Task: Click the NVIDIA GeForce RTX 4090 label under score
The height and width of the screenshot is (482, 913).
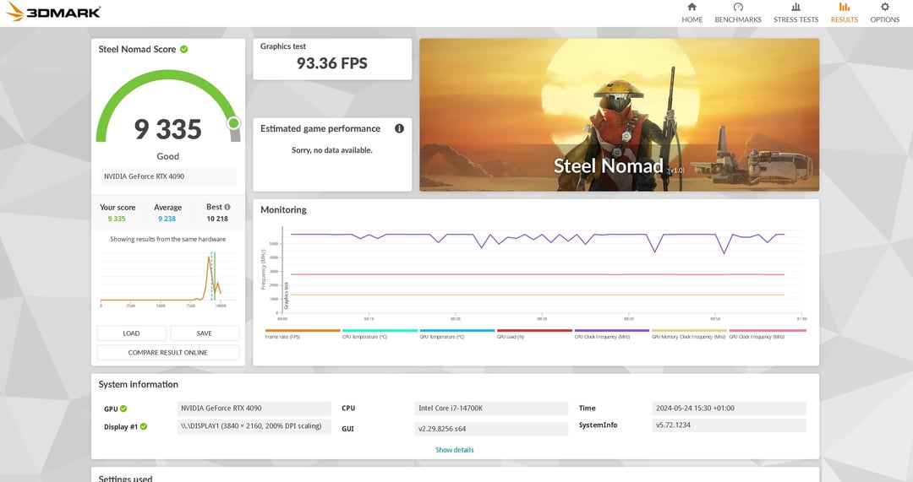Action: (167, 176)
